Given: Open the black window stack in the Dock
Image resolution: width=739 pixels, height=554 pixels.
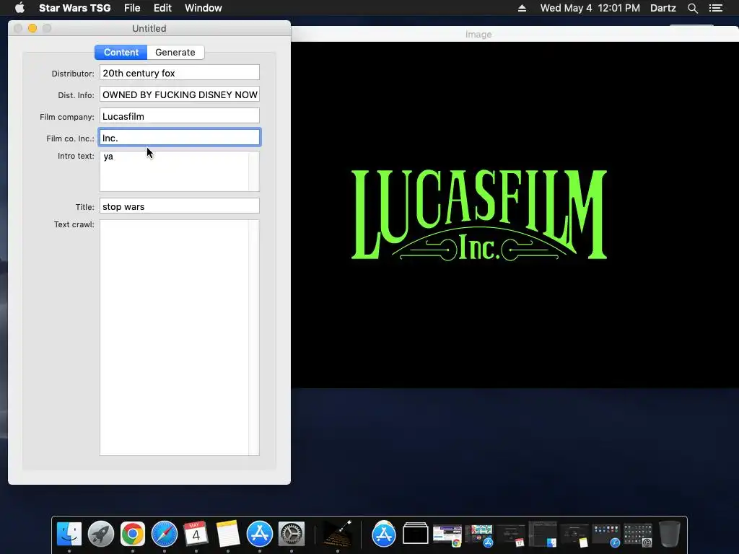Looking at the screenshot, I should click(416, 535).
